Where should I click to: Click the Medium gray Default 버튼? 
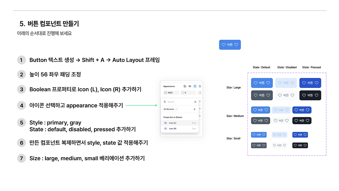pyautogui.click(x=261, y=121)
